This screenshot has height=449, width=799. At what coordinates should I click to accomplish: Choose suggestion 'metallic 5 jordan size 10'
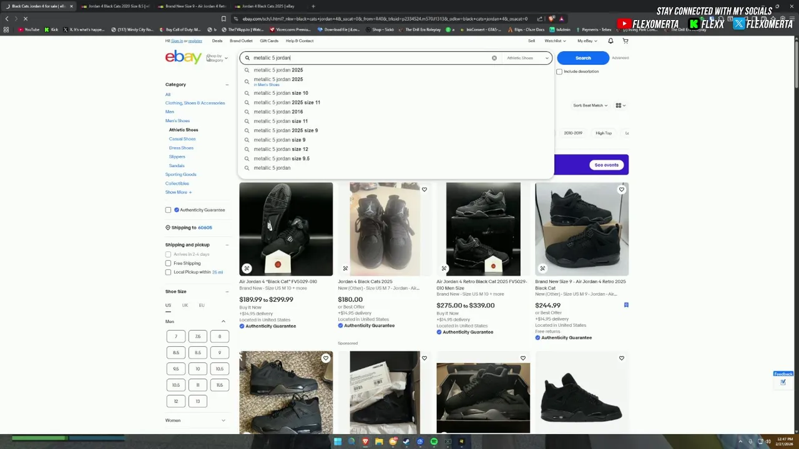[x=281, y=93]
